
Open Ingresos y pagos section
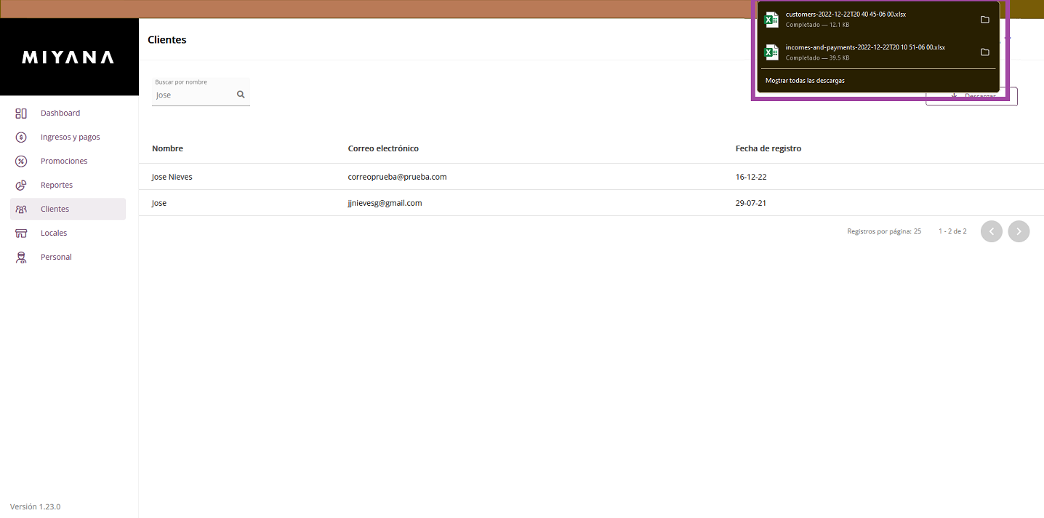[68, 137]
